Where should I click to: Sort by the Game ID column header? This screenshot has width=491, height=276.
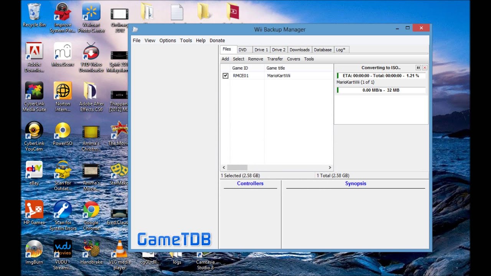click(247, 68)
